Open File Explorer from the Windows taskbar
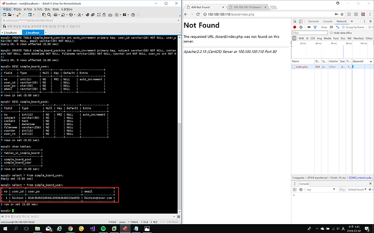The width and height of the screenshot is (374, 233). (37, 229)
